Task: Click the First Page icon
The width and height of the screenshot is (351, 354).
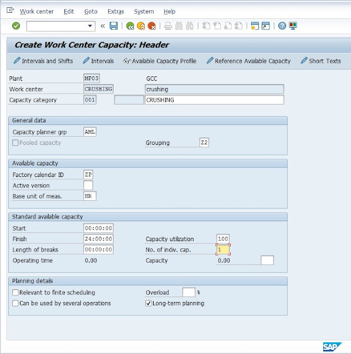Action: click(206, 26)
